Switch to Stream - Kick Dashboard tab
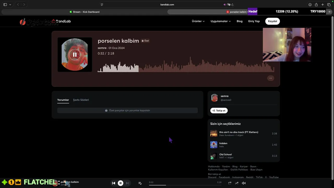The height and width of the screenshot is (188, 334). pos(84,12)
